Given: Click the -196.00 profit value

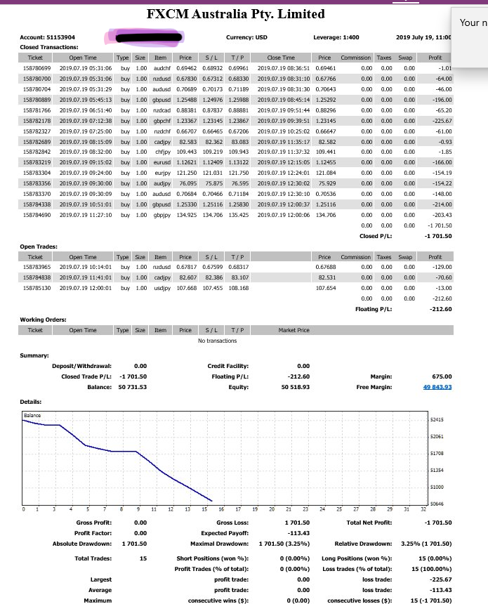Looking at the screenshot, I should tap(442, 100).
